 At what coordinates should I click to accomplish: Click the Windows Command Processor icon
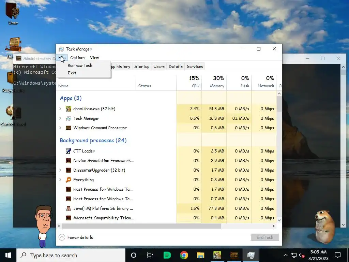tap(68, 128)
